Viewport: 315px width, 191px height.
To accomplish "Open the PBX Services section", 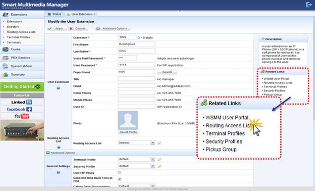I will [x=22, y=58].
